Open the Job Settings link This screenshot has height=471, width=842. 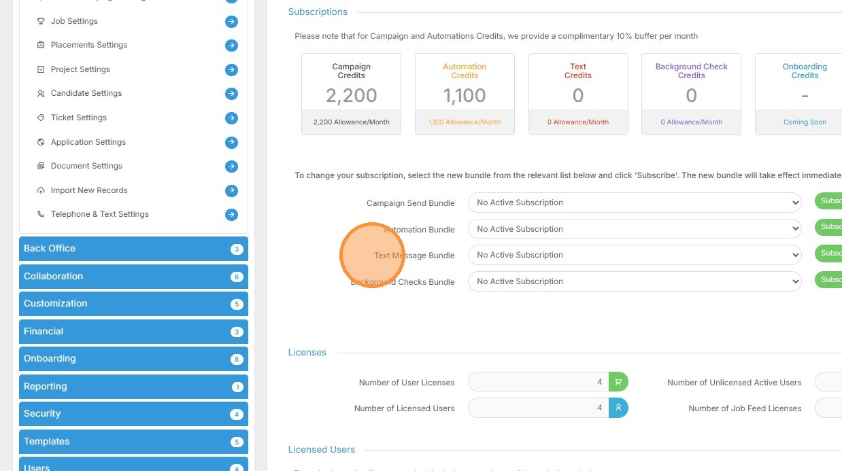click(x=74, y=21)
